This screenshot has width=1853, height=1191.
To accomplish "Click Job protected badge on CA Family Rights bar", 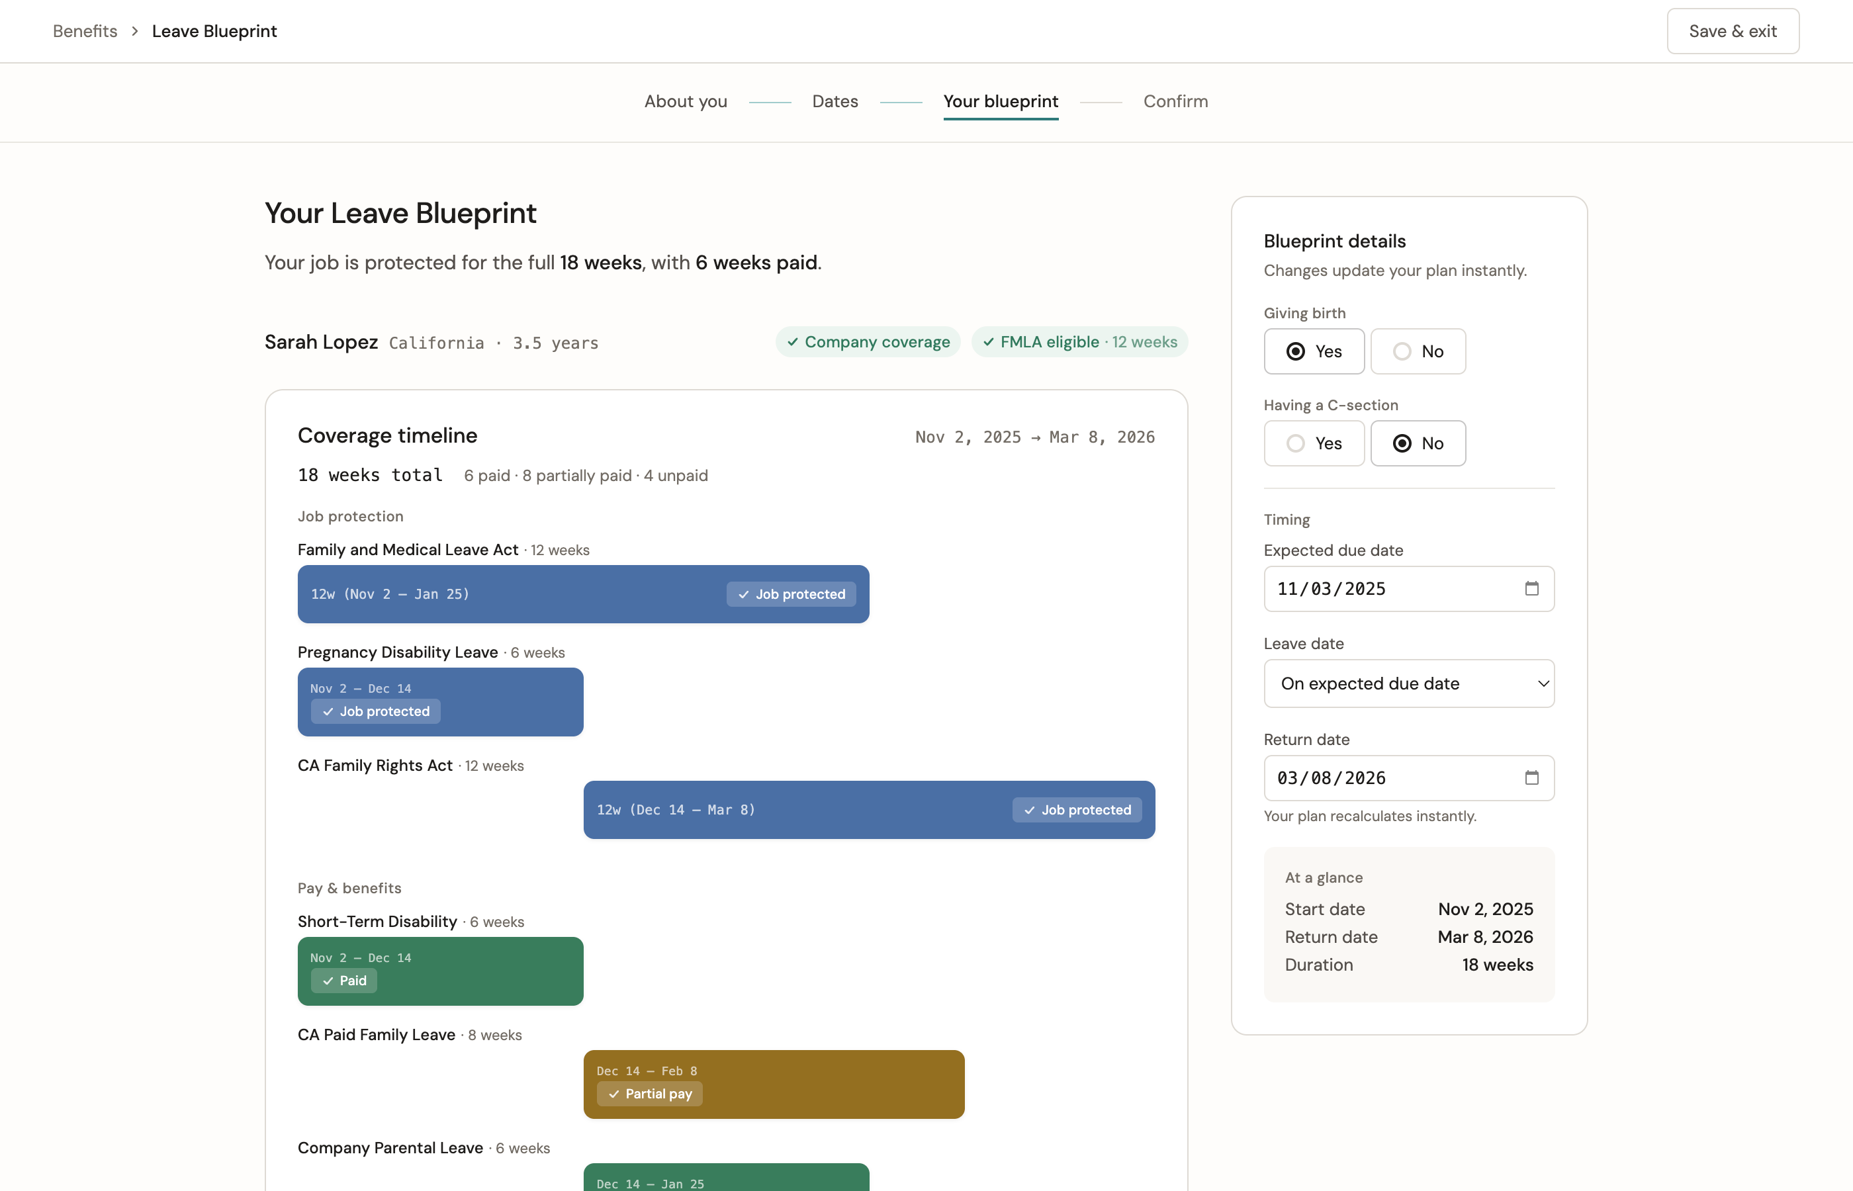I will [1077, 810].
